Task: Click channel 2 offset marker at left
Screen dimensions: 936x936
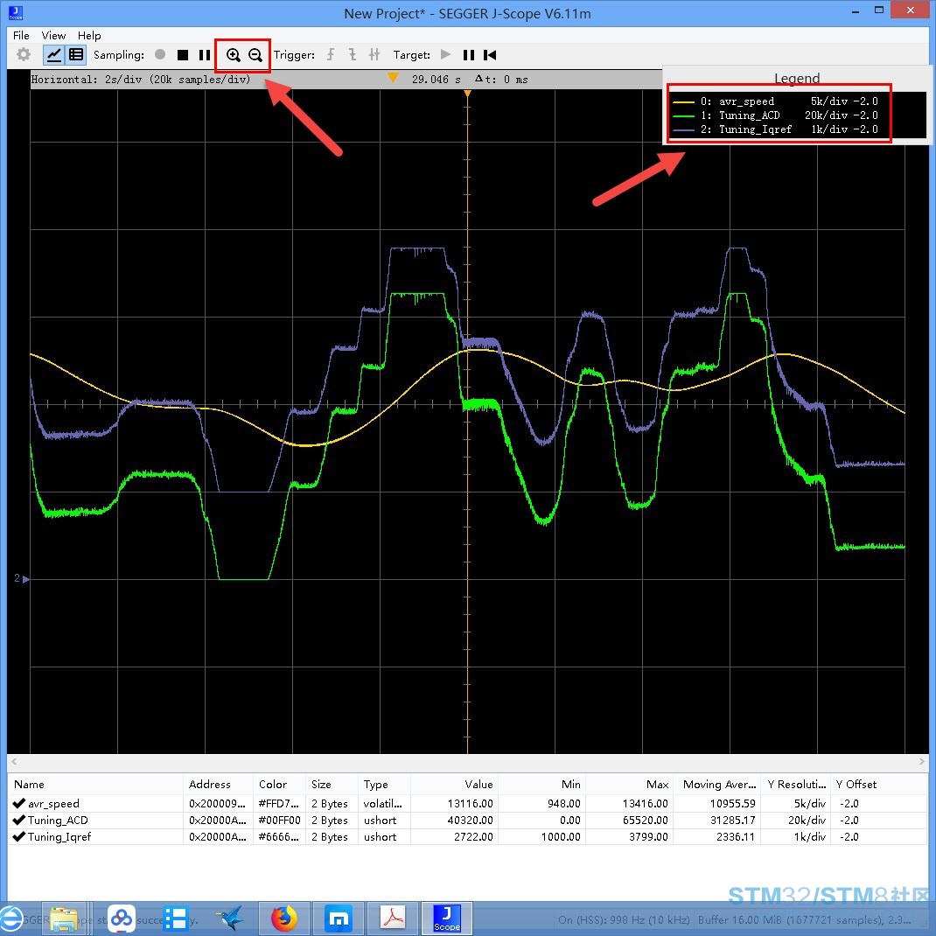Action: tap(22, 578)
